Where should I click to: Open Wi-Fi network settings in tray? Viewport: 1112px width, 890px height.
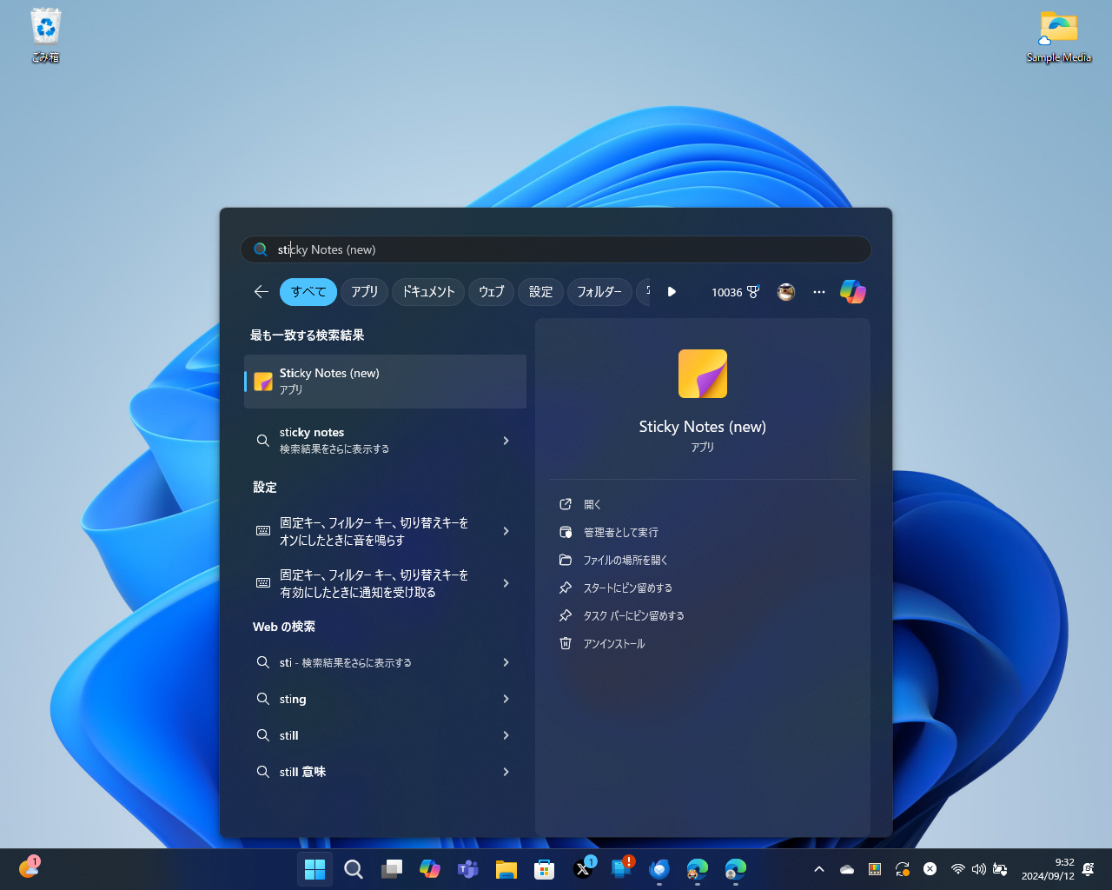958,869
